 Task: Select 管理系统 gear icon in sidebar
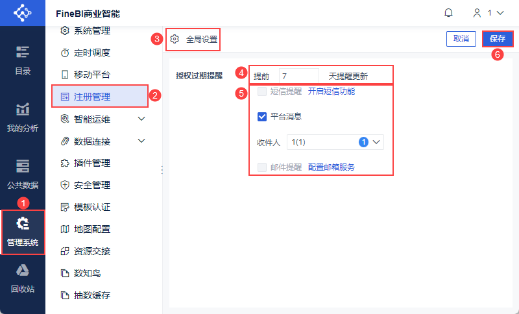point(23,223)
